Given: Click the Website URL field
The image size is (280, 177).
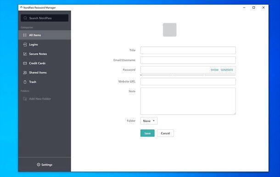Looking at the screenshot, I should coord(188,82).
